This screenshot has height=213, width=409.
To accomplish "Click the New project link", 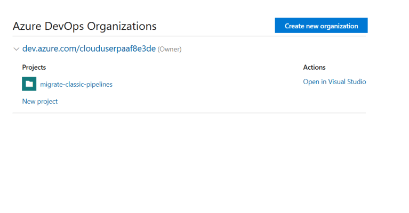I will [40, 101].
